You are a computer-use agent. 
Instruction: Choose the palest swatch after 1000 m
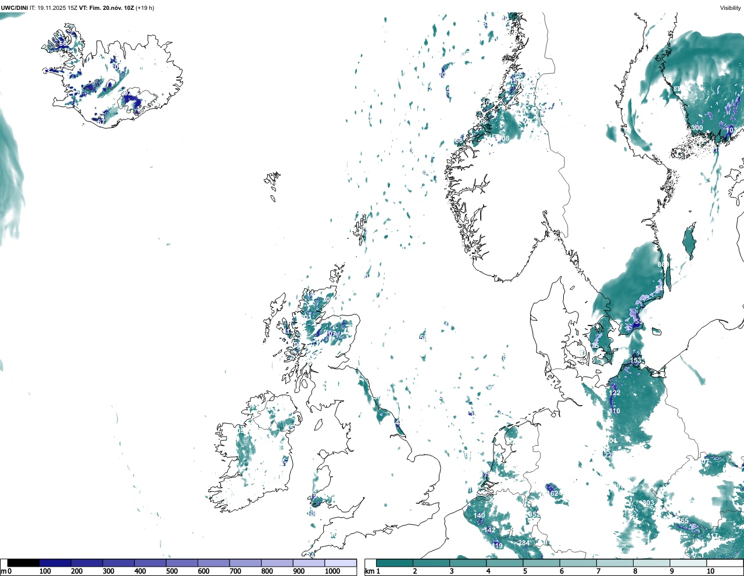coord(341,563)
